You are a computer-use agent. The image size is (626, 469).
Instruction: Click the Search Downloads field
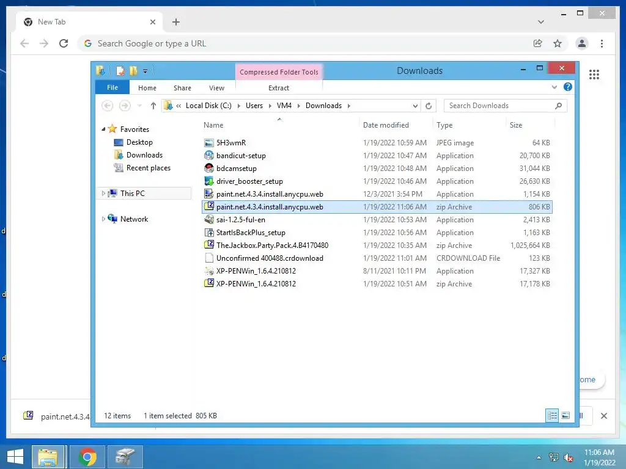(x=505, y=106)
